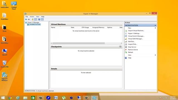
Task: Open the Store app from taskbar
Action: (x=33, y=98)
